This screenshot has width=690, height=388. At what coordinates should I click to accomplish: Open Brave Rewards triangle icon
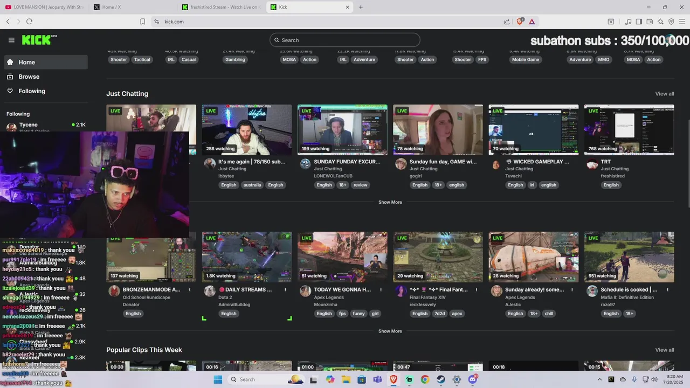(532, 22)
